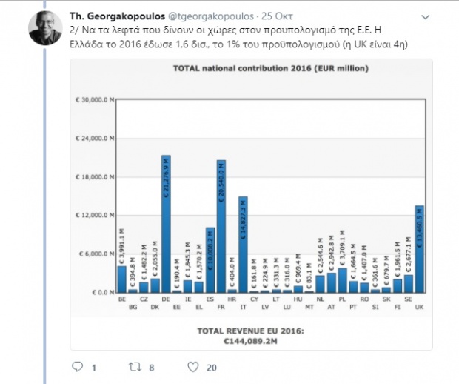
Task: Click the tall DE bar in chart
Action: 166,224
